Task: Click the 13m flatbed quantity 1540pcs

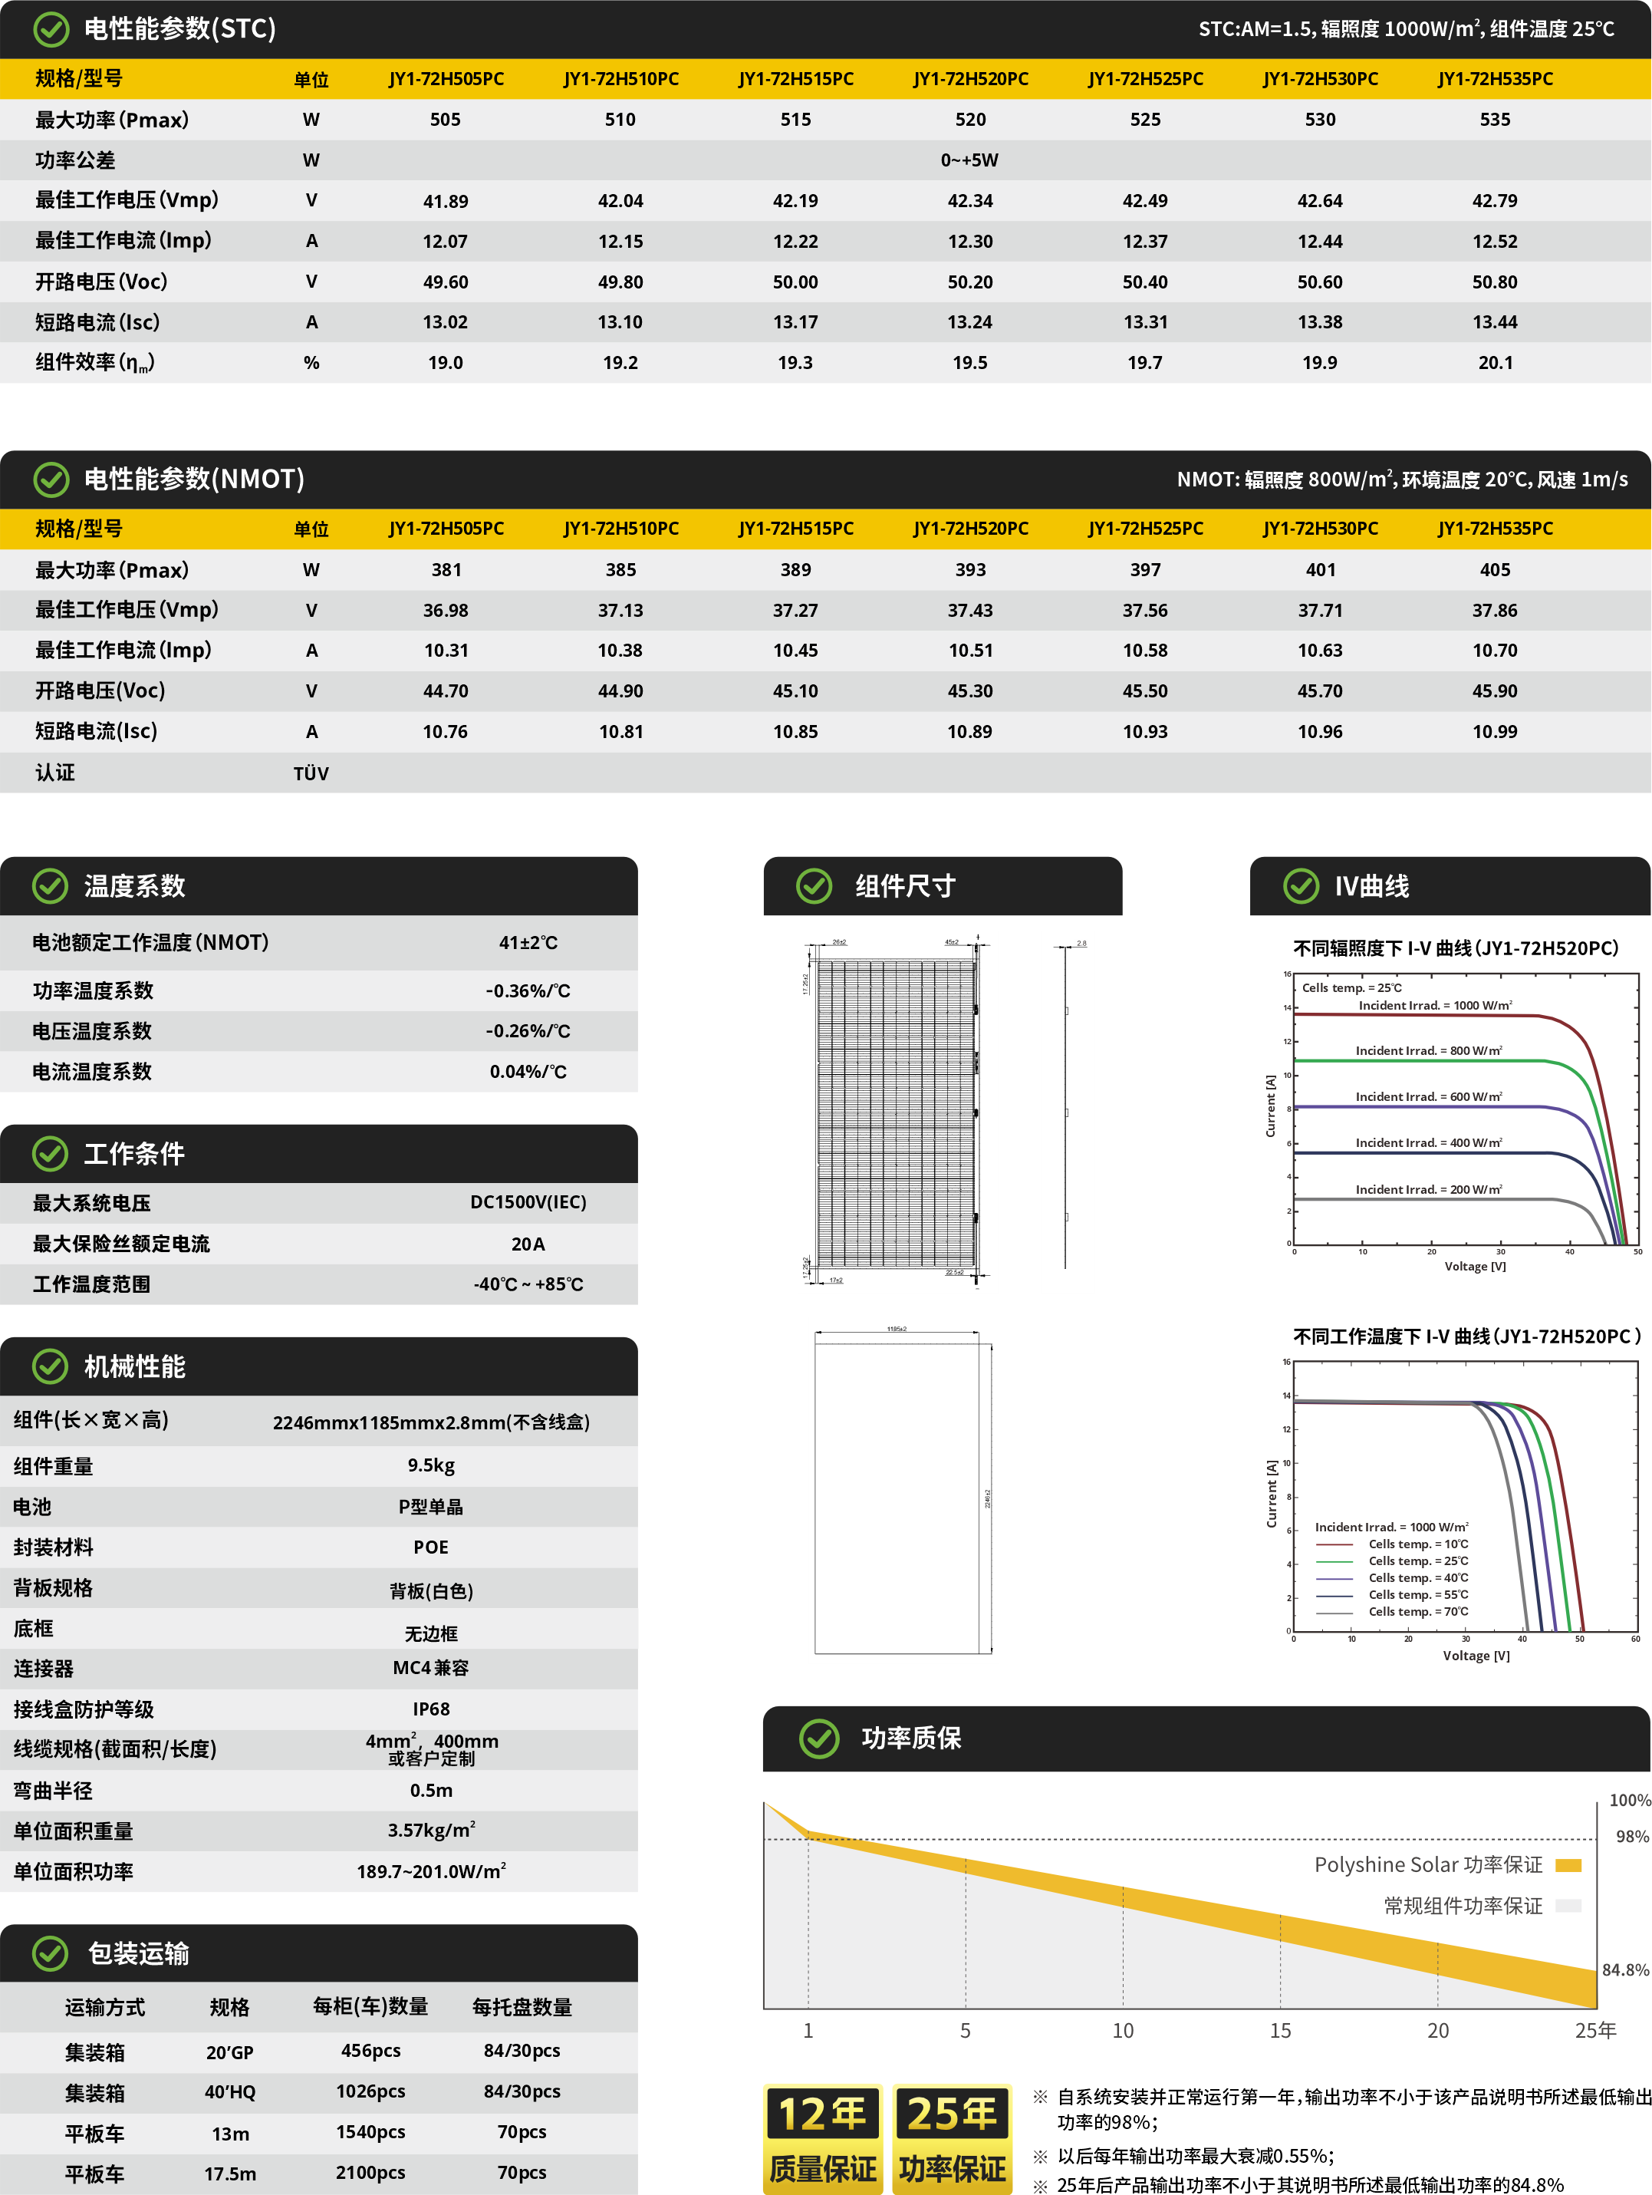Action: [x=371, y=2133]
